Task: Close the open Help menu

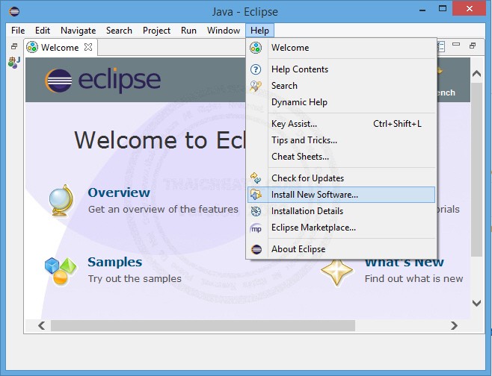Action: [x=259, y=31]
